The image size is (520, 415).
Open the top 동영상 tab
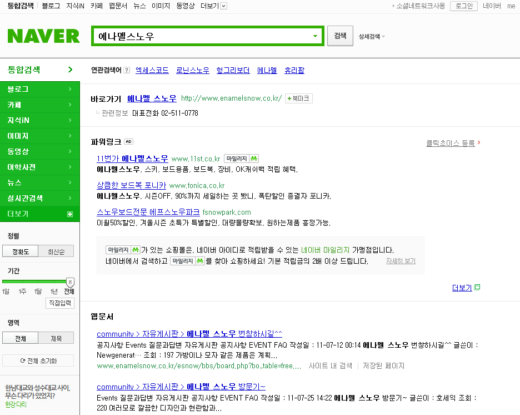(186, 6)
